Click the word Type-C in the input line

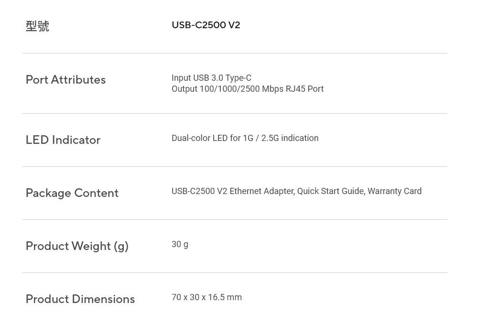coord(238,78)
